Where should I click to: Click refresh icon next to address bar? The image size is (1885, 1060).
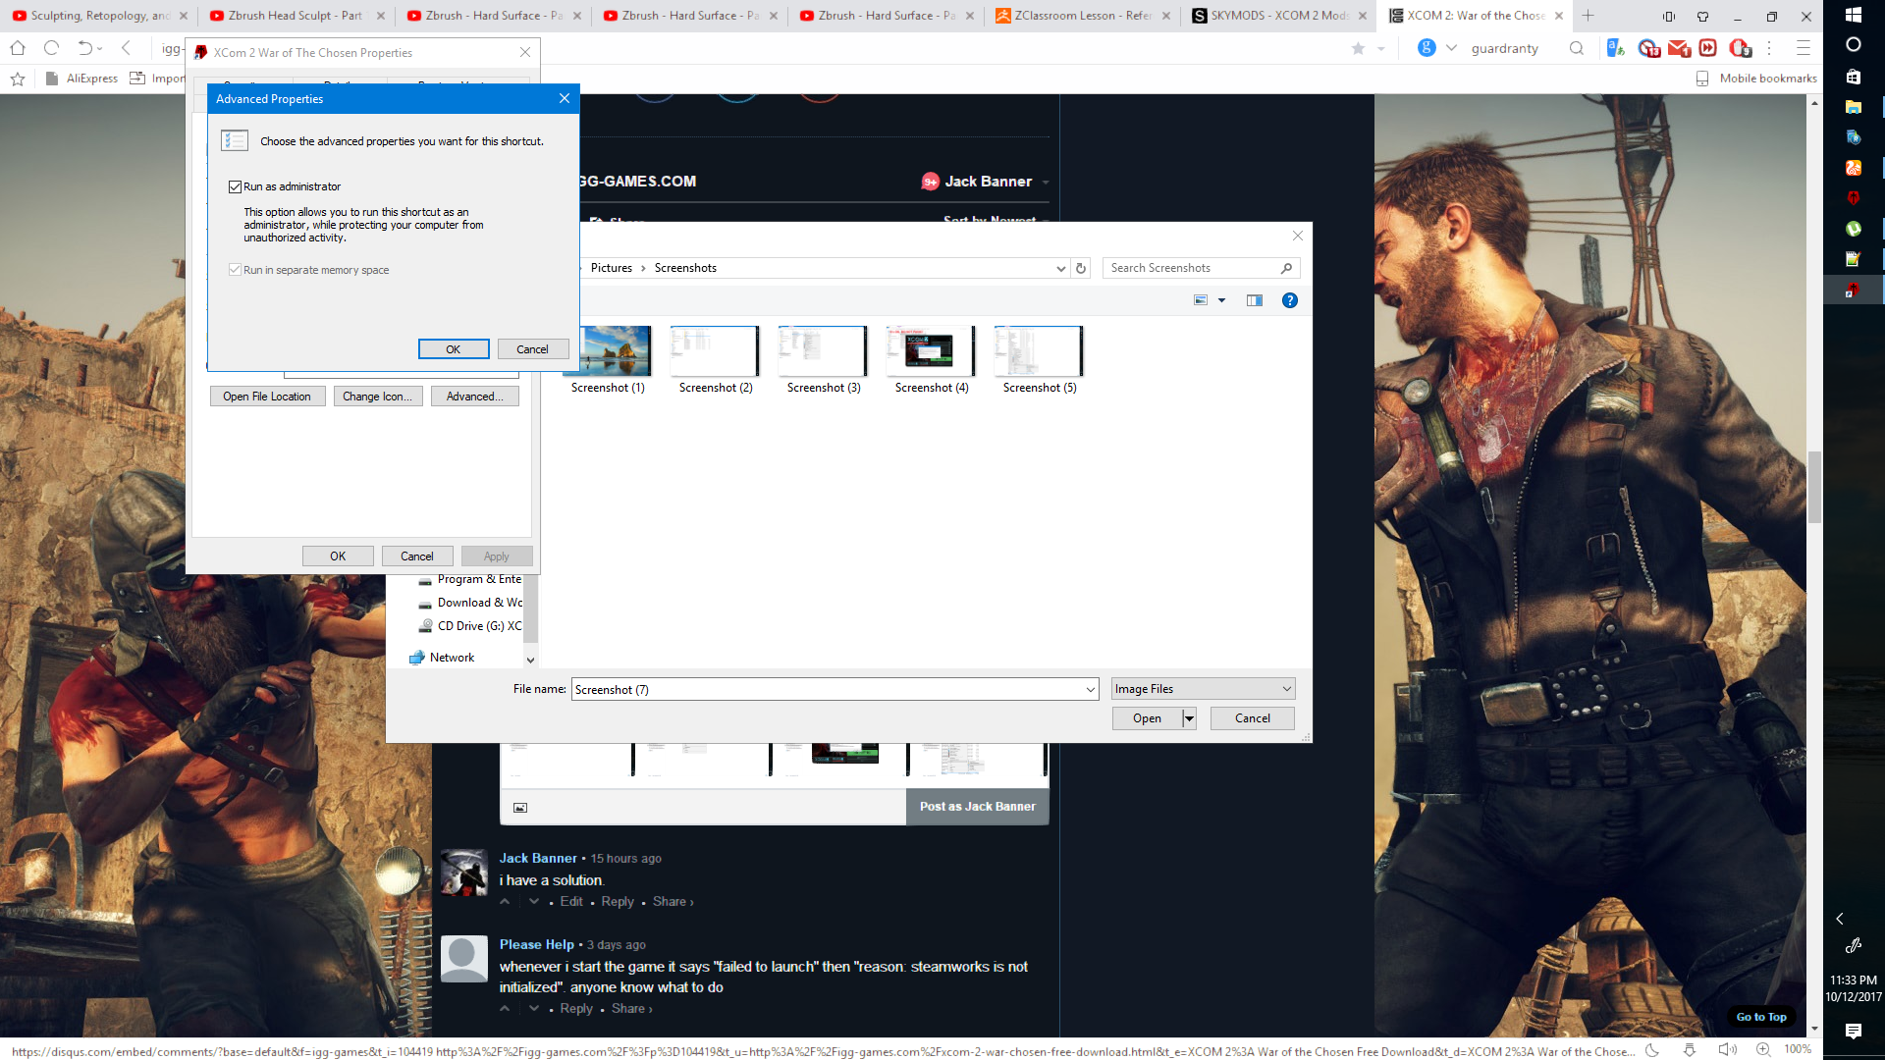pyautogui.click(x=1081, y=268)
